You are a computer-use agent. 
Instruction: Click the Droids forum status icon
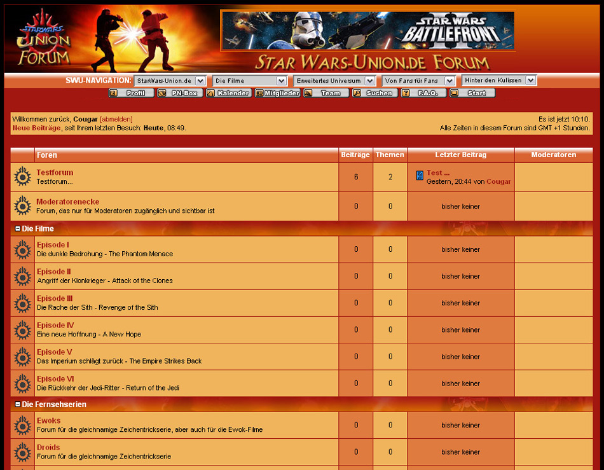coord(23,452)
